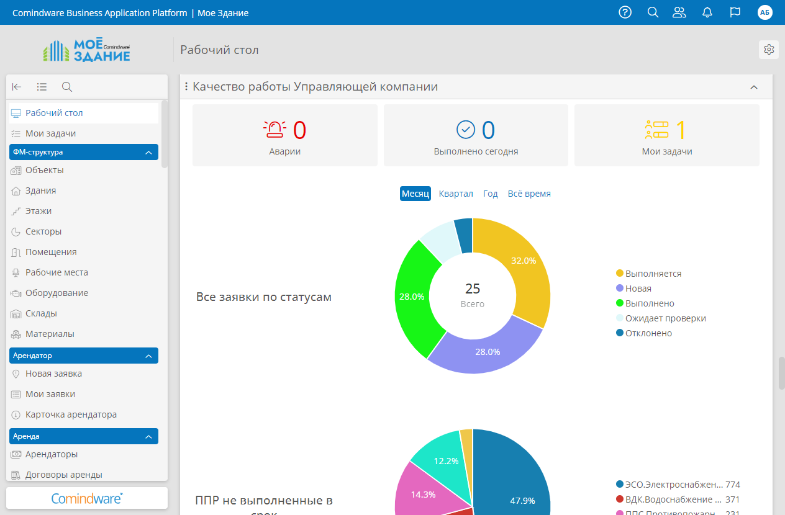Click the 28.0% purple donut segment

tap(488, 352)
